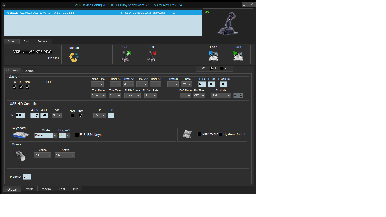Expand the Tr.Mix.Curve Linear dropdown
The height and width of the screenshot is (217, 386).
132,96
